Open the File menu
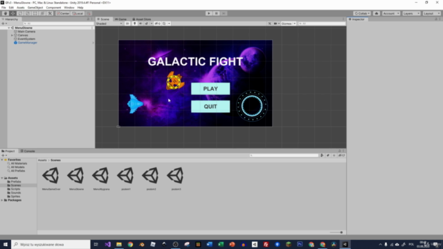 point(3,8)
